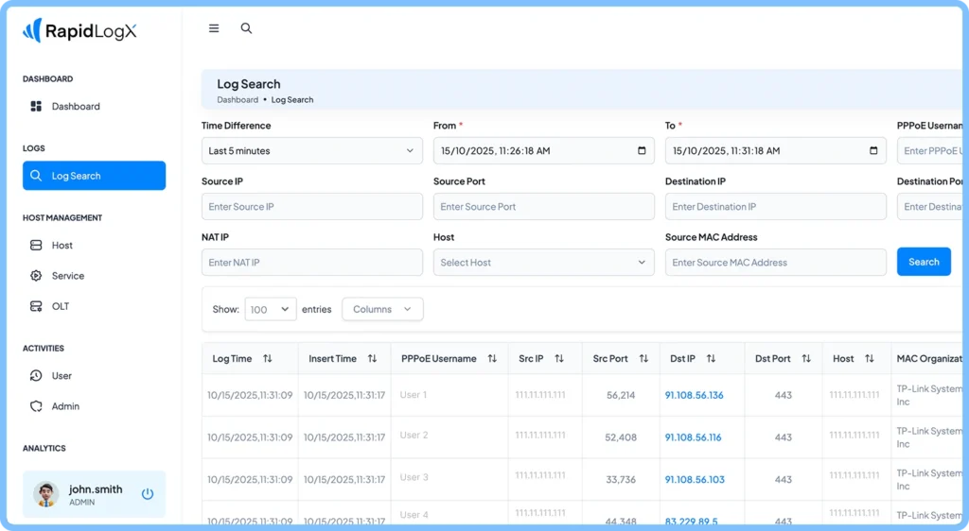
Task: Open Dashboard in the sidebar
Action: (76, 107)
